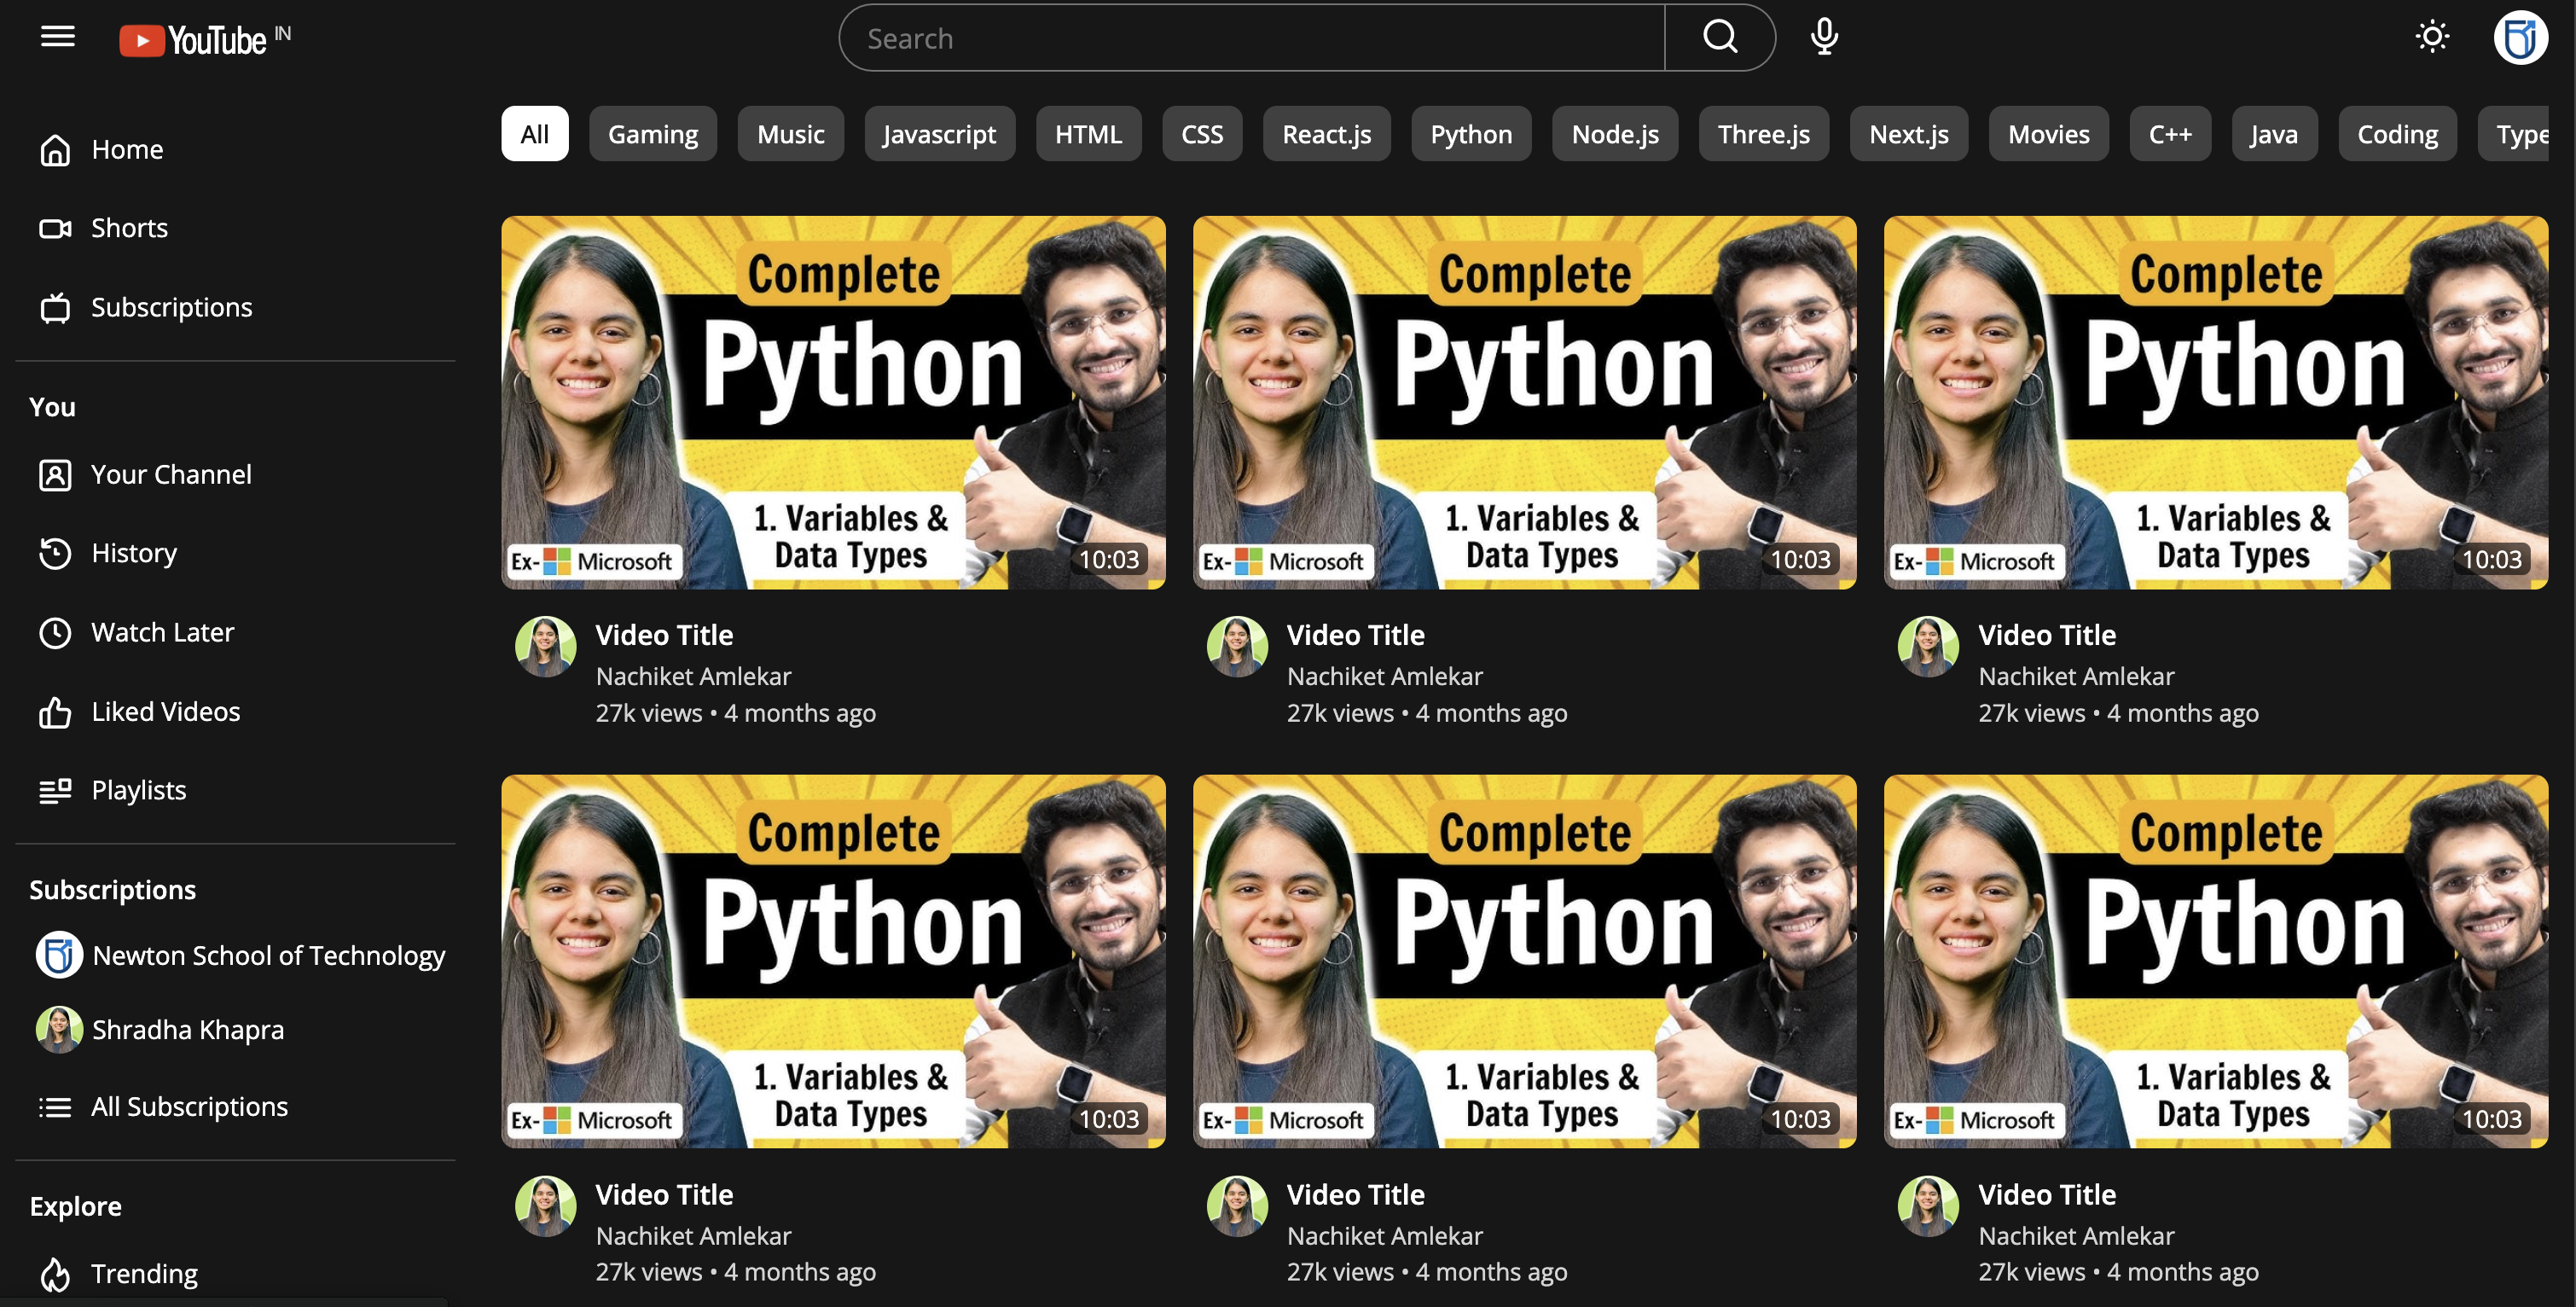Open the profile avatar menu

(2519, 38)
